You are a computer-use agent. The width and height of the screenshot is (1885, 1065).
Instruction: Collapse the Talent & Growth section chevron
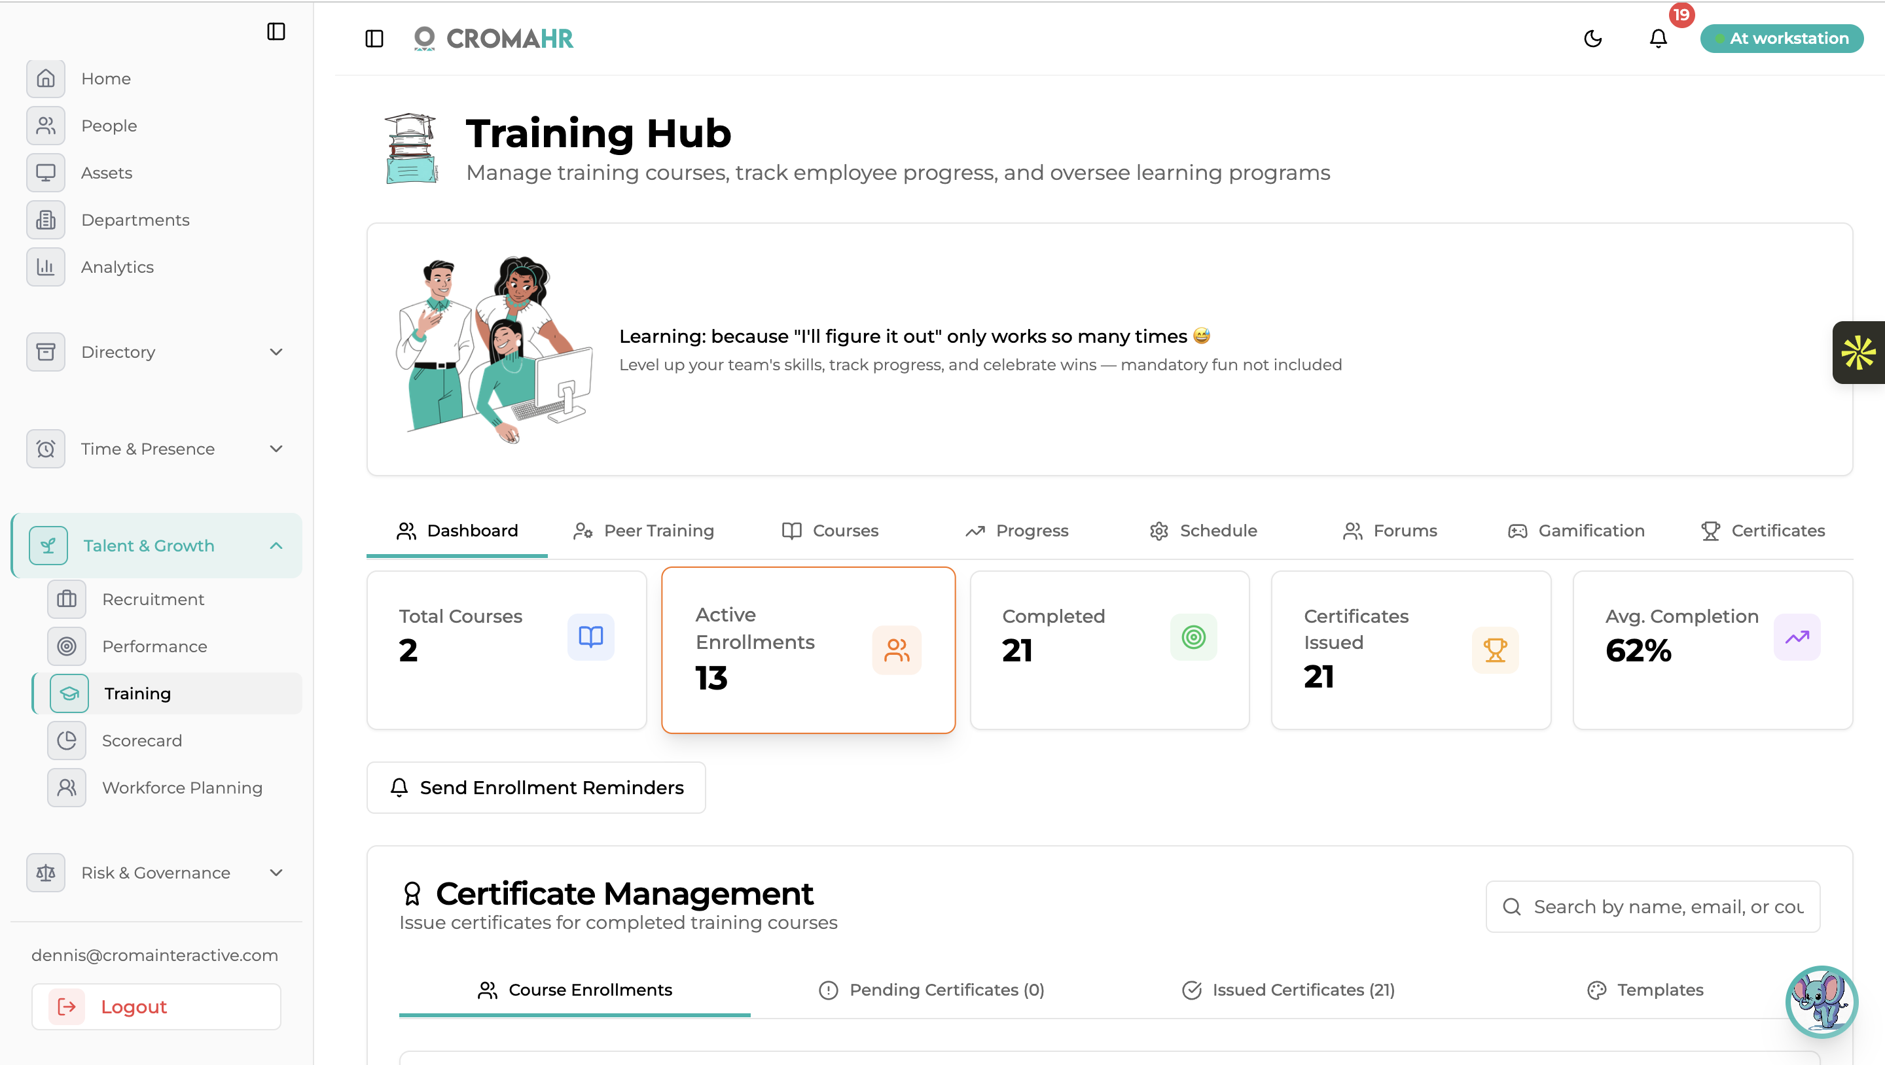(x=276, y=546)
